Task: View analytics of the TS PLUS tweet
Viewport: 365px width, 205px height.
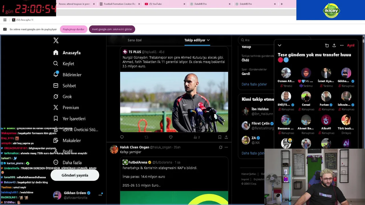Action: [196, 137]
